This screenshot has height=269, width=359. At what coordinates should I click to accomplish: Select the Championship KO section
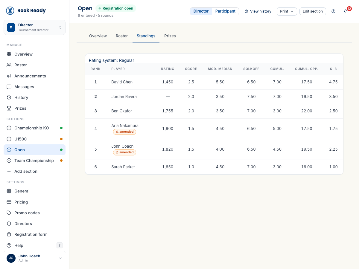[34, 128]
